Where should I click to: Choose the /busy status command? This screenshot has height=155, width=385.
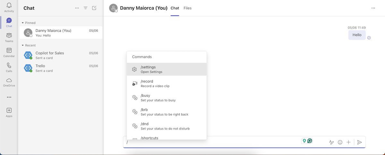tap(167, 98)
